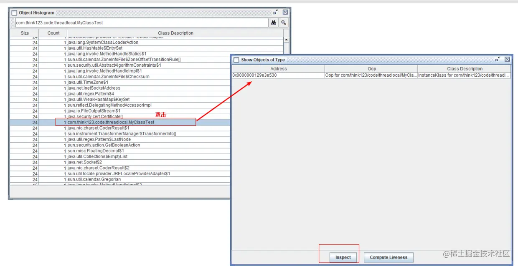Screen dimensions: 518x266
Task: Select the 'Oop for com/think123/code/threadlocal/MyCla...' cell
Action: (371, 75)
